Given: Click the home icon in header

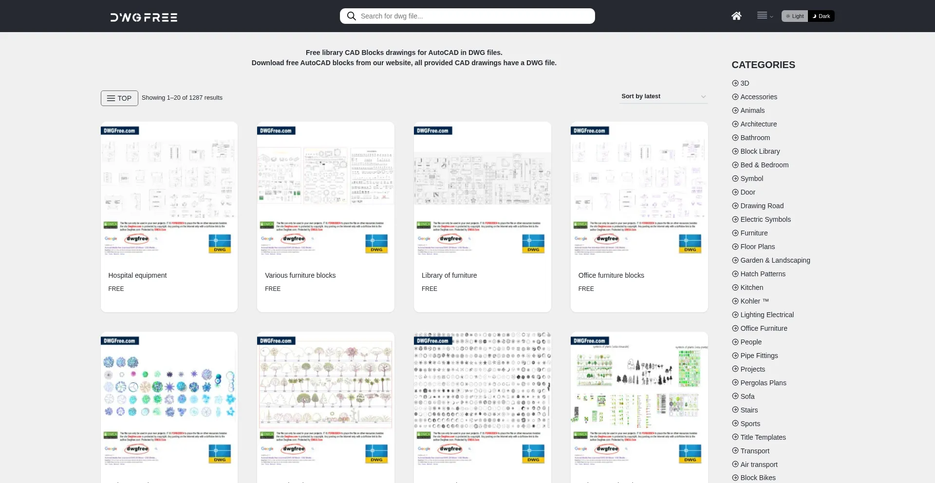Looking at the screenshot, I should (736, 16).
